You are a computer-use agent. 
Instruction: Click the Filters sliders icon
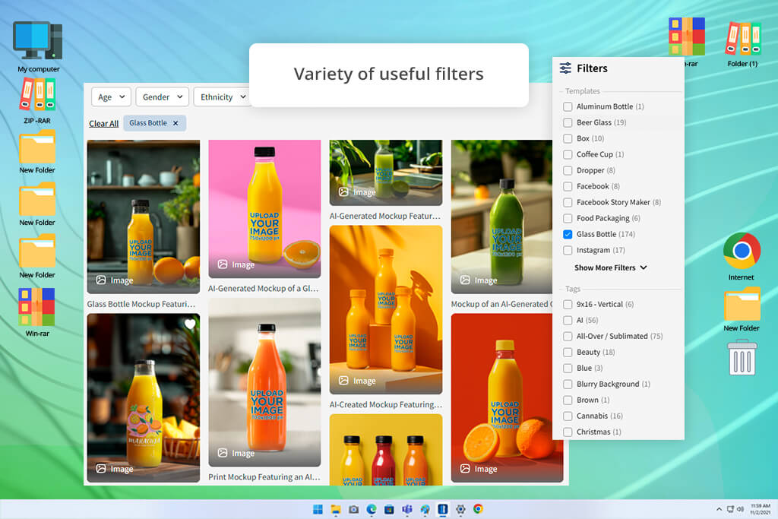(565, 68)
